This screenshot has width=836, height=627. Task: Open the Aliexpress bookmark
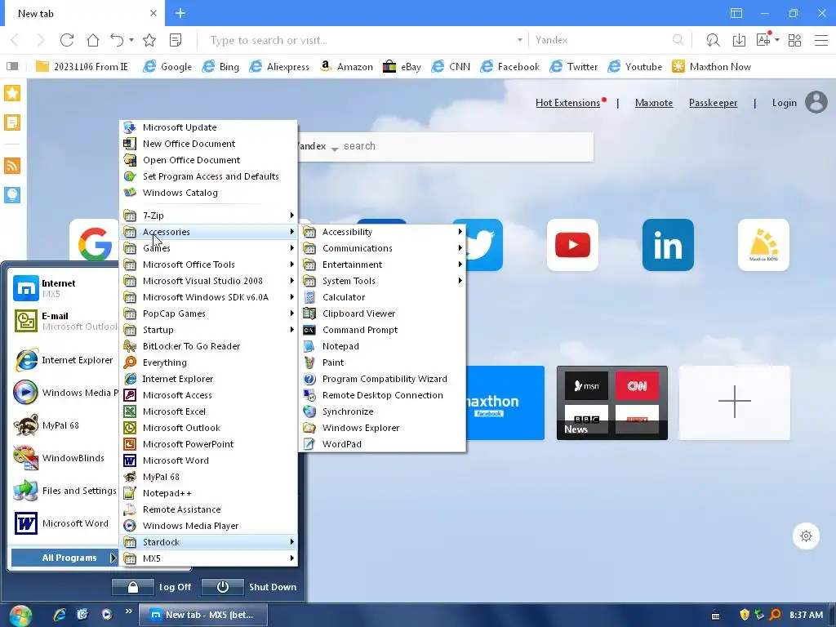click(x=279, y=67)
